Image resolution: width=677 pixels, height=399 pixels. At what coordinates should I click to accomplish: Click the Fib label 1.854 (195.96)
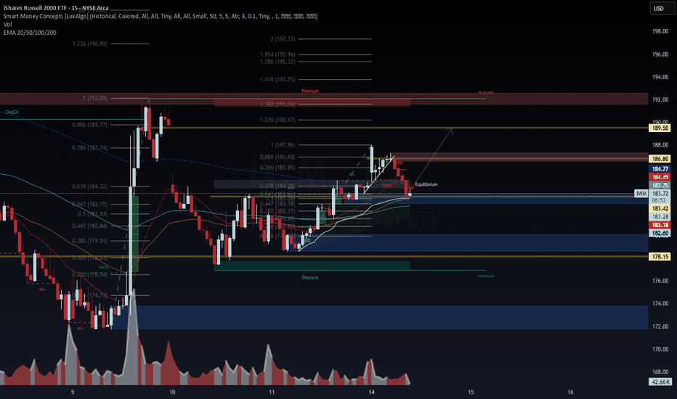277,54
